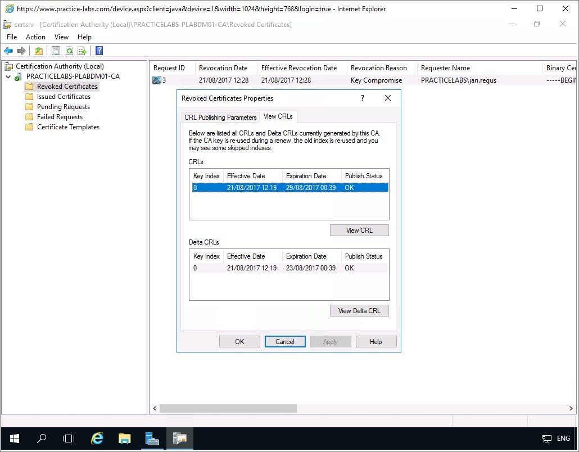Viewport: 579px width, 452px height.
Task: Open Server Manager from taskbar
Action: (x=152, y=439)
